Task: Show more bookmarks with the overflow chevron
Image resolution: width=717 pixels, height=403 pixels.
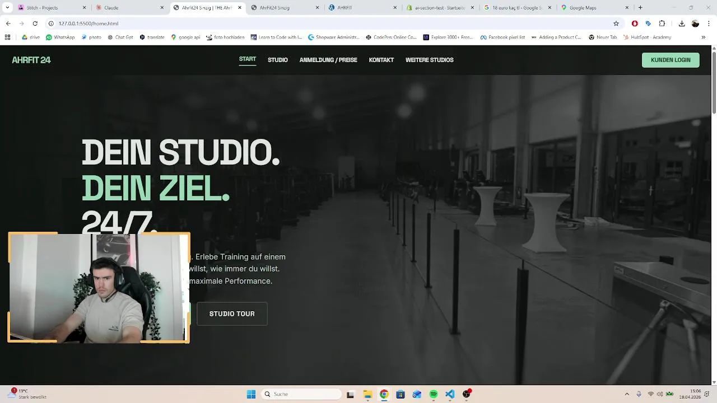Action: pyautogui.click(x=704, y=38)
